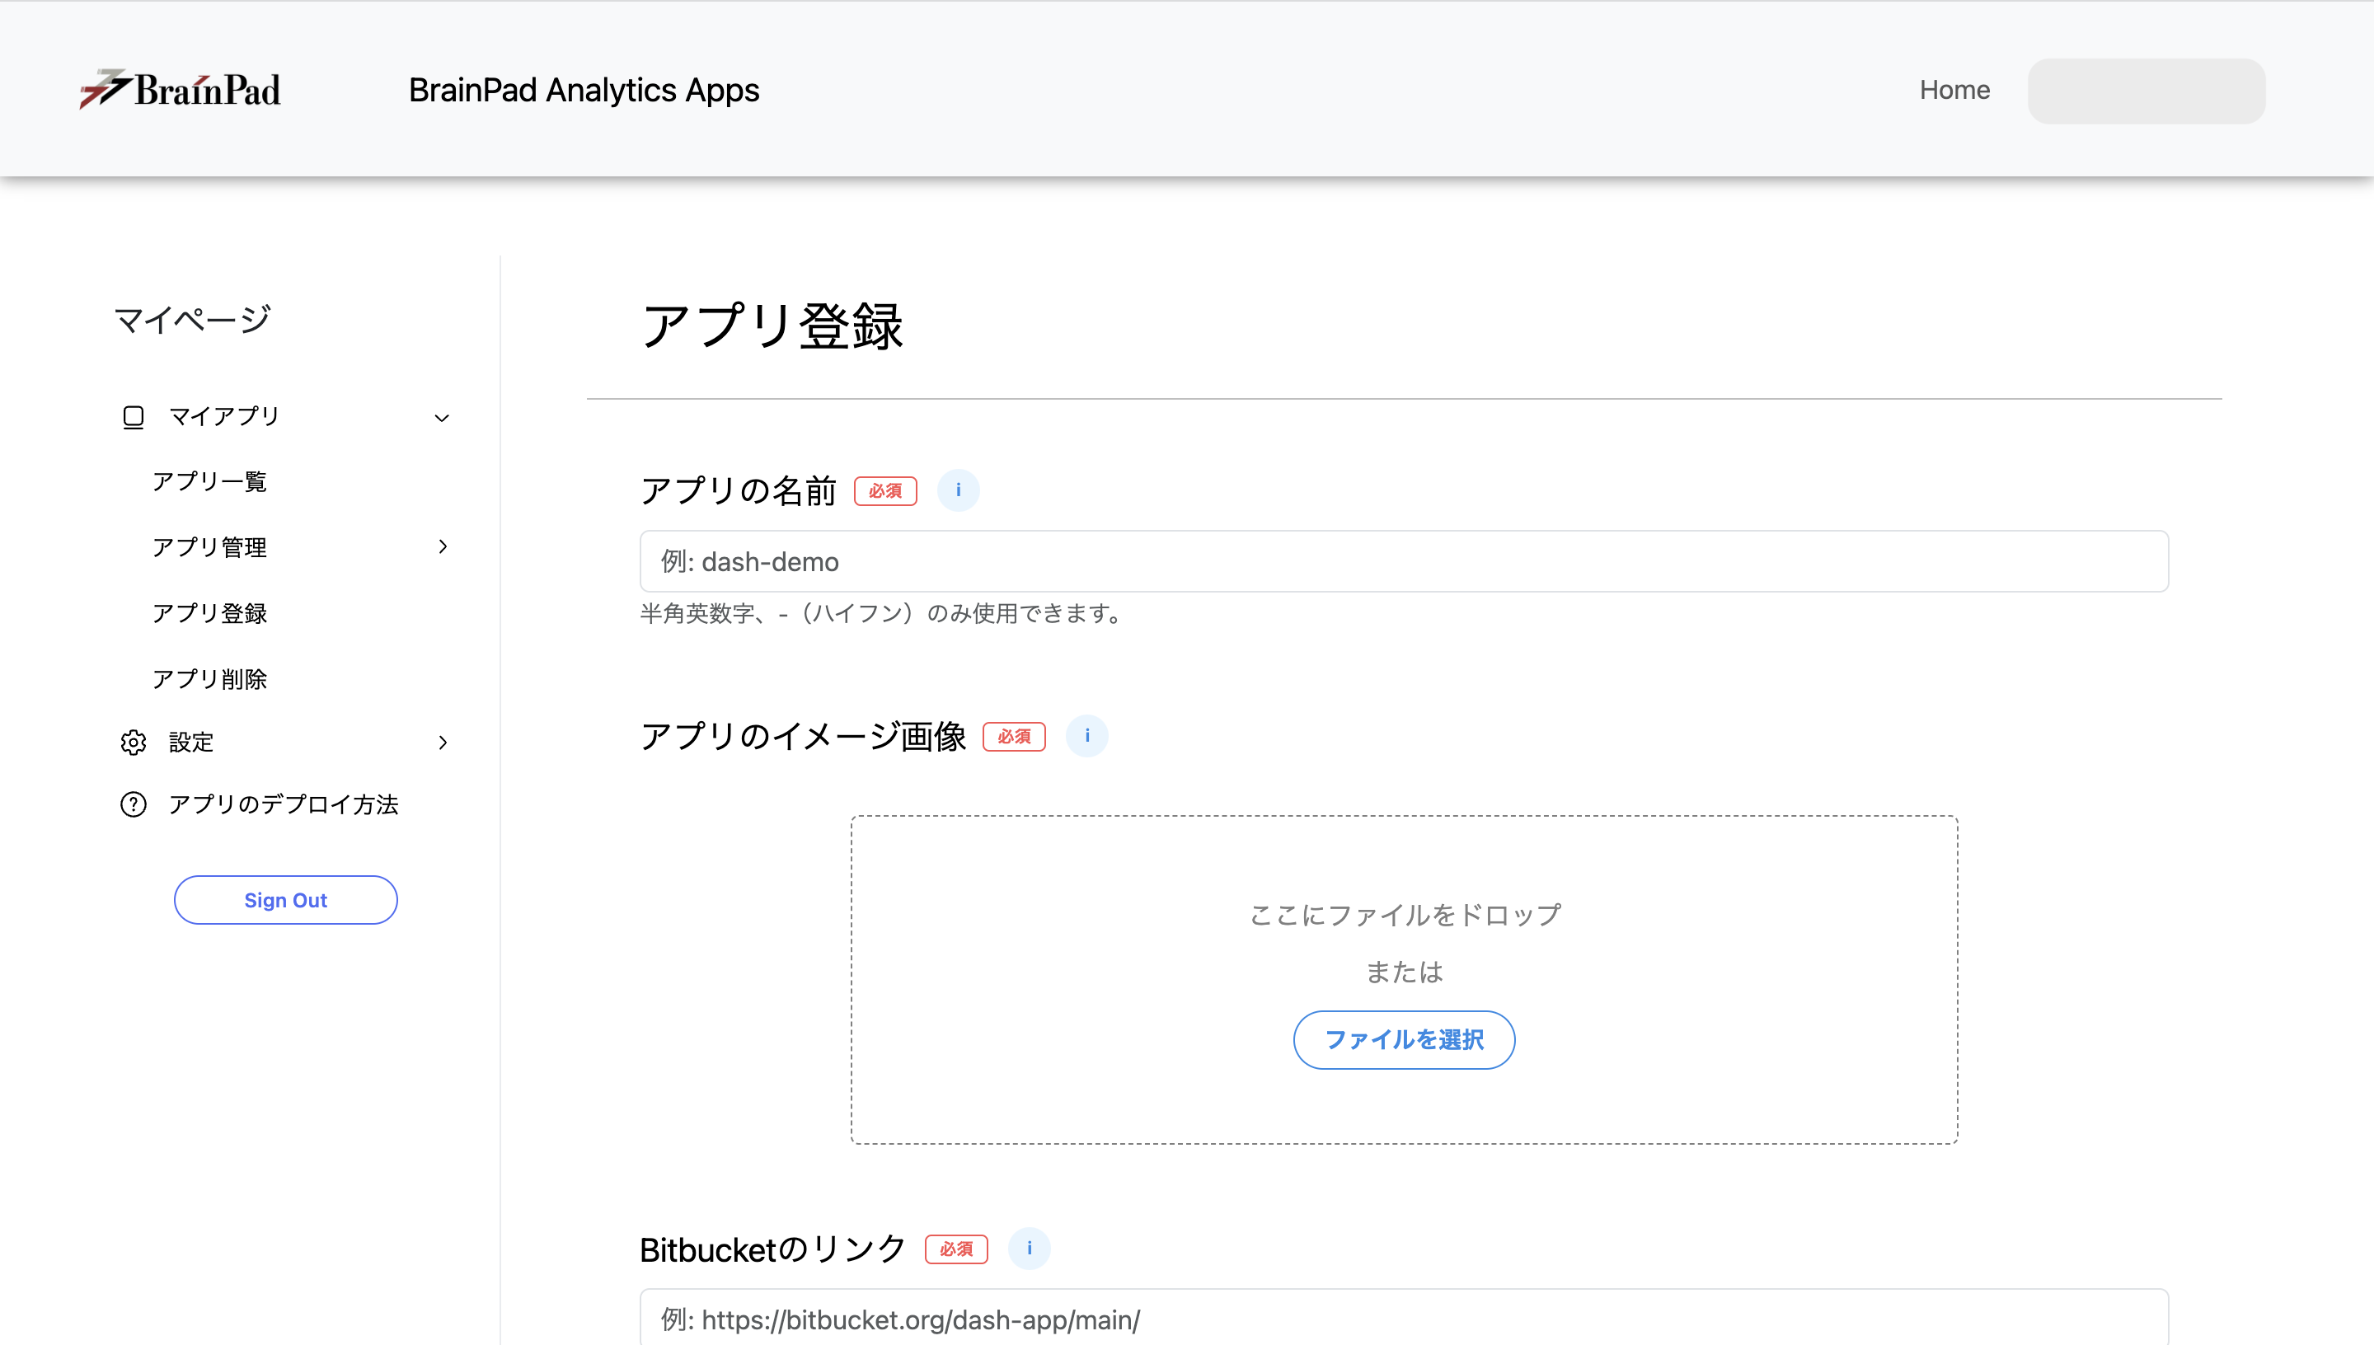2374x1345 pixels.
Task: Click the info icon beside アプリのイメージ画像
Action: click(x=1087, y=736)
